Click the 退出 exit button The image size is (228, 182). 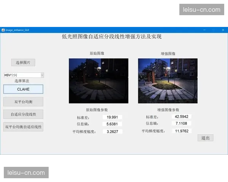point(206,138)
